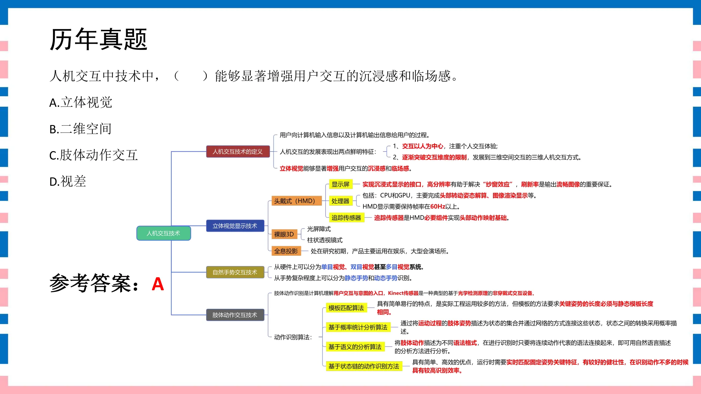Click the orange 全息投影 node

286,251
